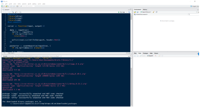200x107 pixels.
Task: Click the Clear Workspace broom in Environment pane
Action: pos(154,12)
